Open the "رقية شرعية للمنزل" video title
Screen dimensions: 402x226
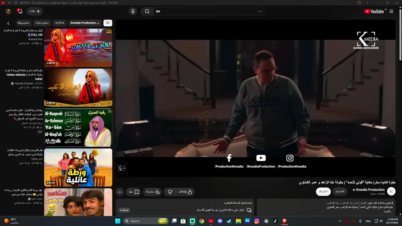click(24, 114)
